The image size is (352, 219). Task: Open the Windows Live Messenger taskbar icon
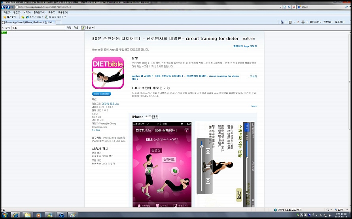50,215
